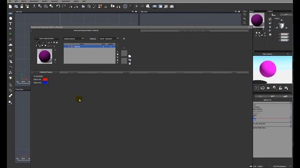Image resolution: width=300 pixels, height=168 pixels.
Task: Open the Object menu
Action: (x=23, y=1)
